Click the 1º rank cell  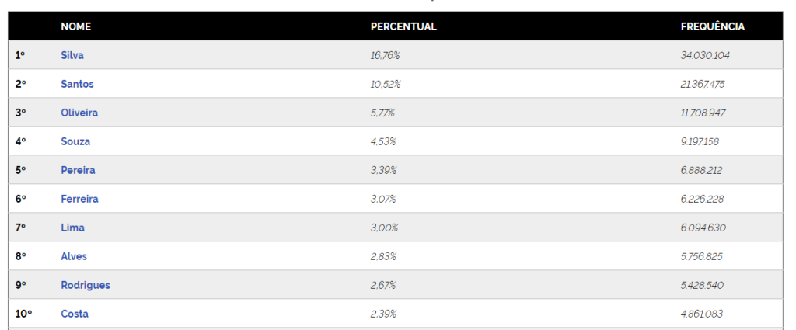(x=20, y=55)
